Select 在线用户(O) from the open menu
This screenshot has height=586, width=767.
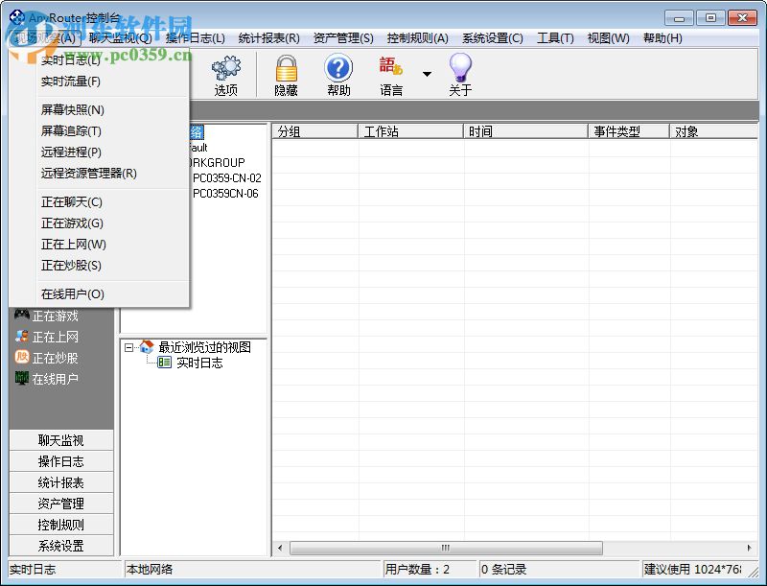point(74,293)
